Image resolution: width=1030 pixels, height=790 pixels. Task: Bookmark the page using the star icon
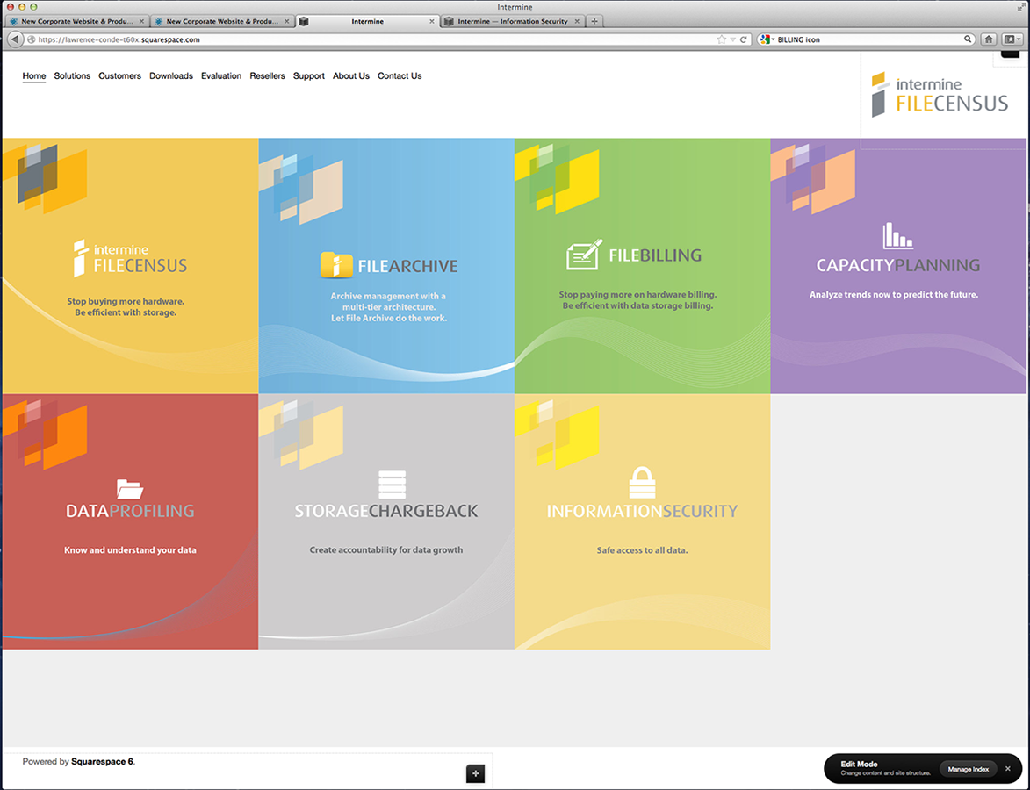pos(721,39)
